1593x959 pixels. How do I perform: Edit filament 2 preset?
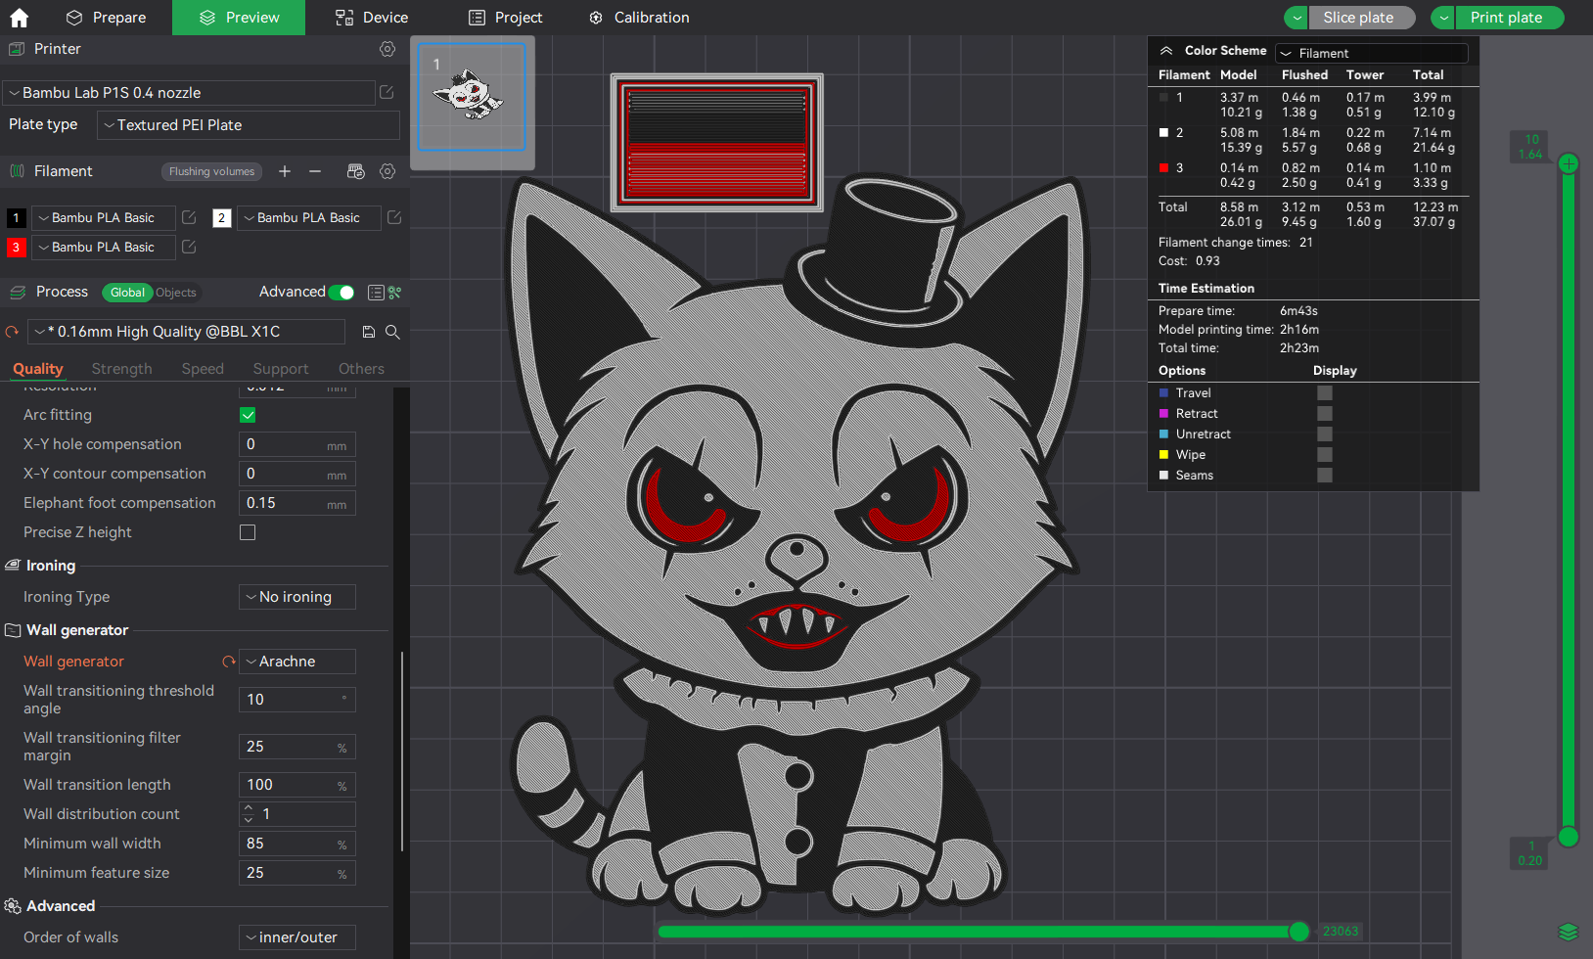pyautogui.click(x=394, y=217)
